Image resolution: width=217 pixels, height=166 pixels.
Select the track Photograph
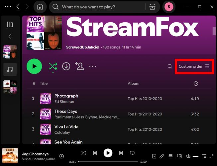pos(66,96)
